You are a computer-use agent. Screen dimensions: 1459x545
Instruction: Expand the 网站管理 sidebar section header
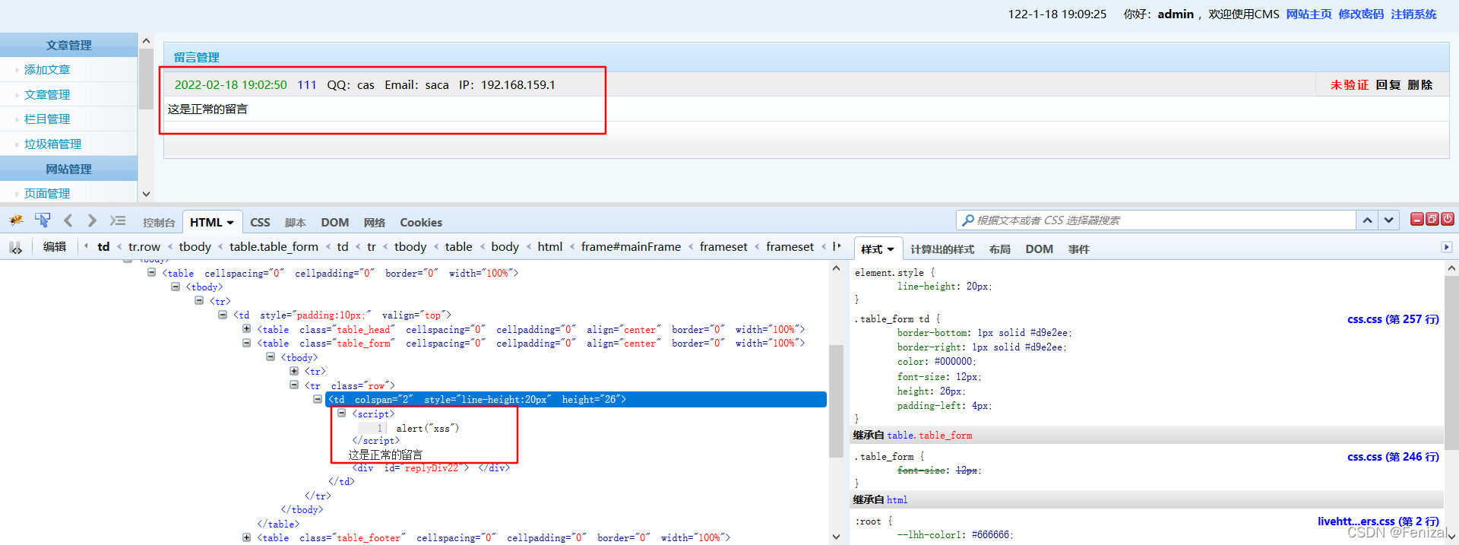[68, 169]
